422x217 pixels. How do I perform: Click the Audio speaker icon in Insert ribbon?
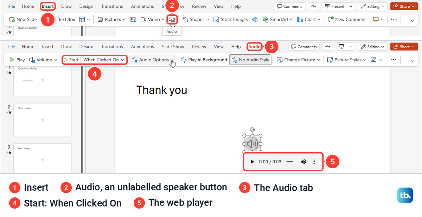coord(172,19)
